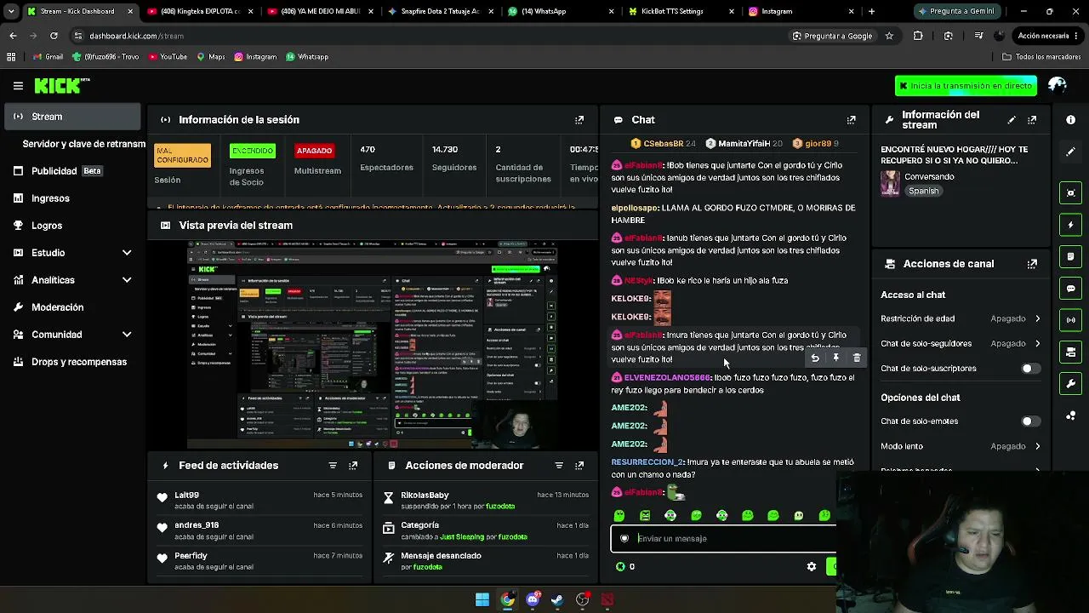Screen dimensions: 1089x613
Task: Open Logros in the sidebar
Action: 72,226
